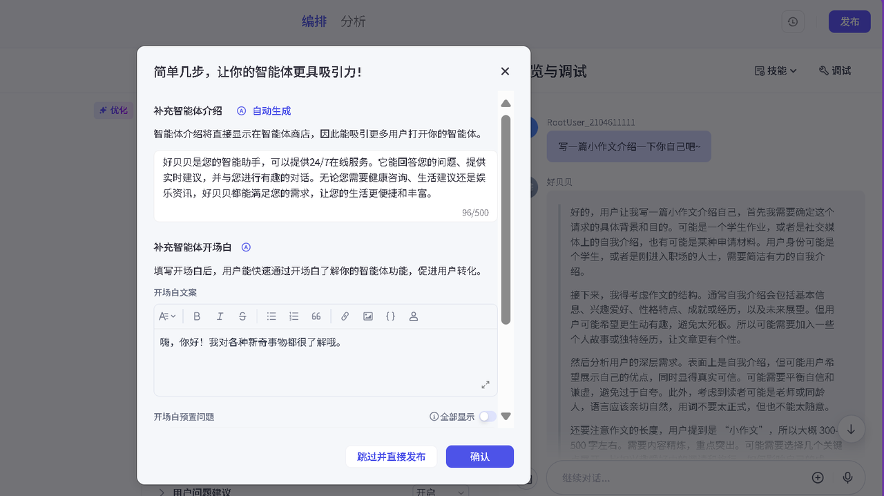Insert a bulleted list
884x496 pixels.
tap(271, 316)
